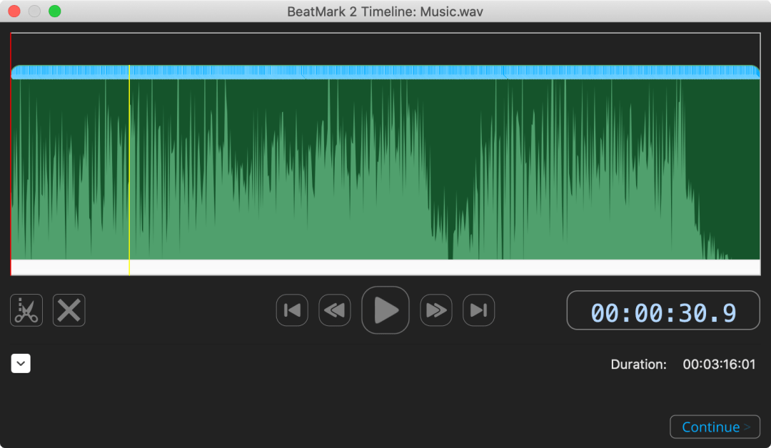Click the green zoom window button

[x=54, y=11]
